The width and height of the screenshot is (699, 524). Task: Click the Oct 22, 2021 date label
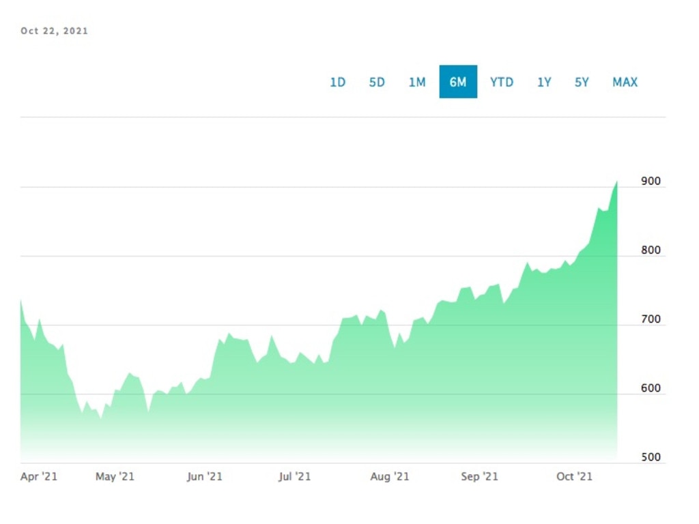[x=55, y=31]
